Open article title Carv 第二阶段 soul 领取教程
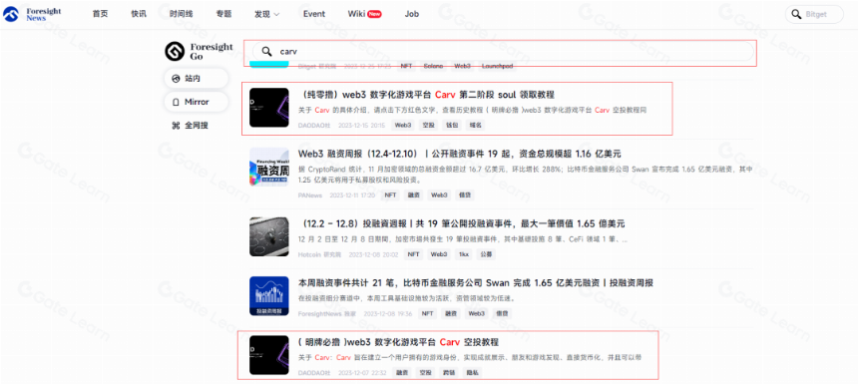858x384 pixels. coord(427,95)
